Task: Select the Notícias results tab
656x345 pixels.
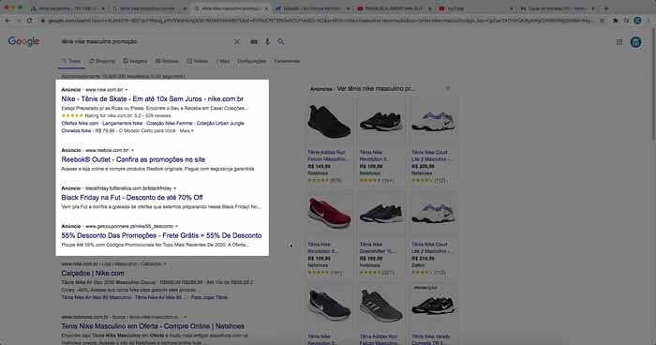Action: coord(167,61)
